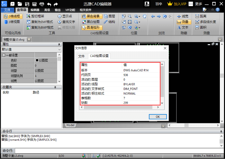
Task: Toggle 黑白绘图 setting
Action: (91, 22)
